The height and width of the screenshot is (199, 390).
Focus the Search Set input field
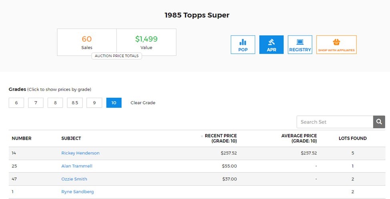(335, 122)
